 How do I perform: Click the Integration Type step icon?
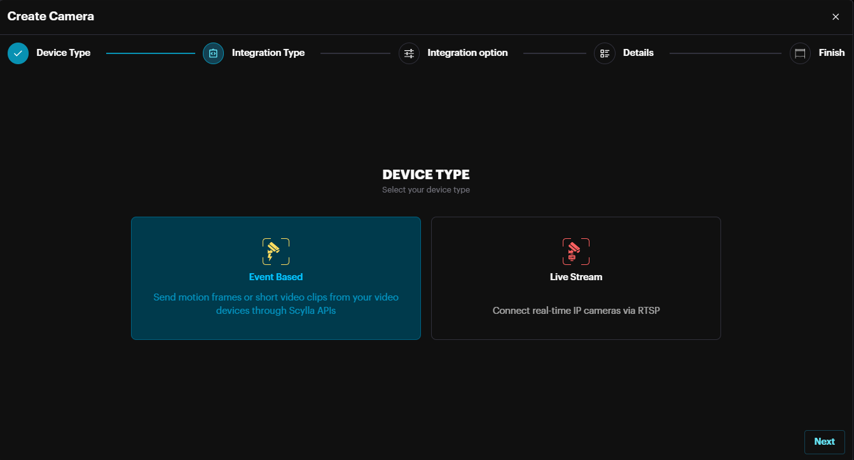click(x=213, y=53)
